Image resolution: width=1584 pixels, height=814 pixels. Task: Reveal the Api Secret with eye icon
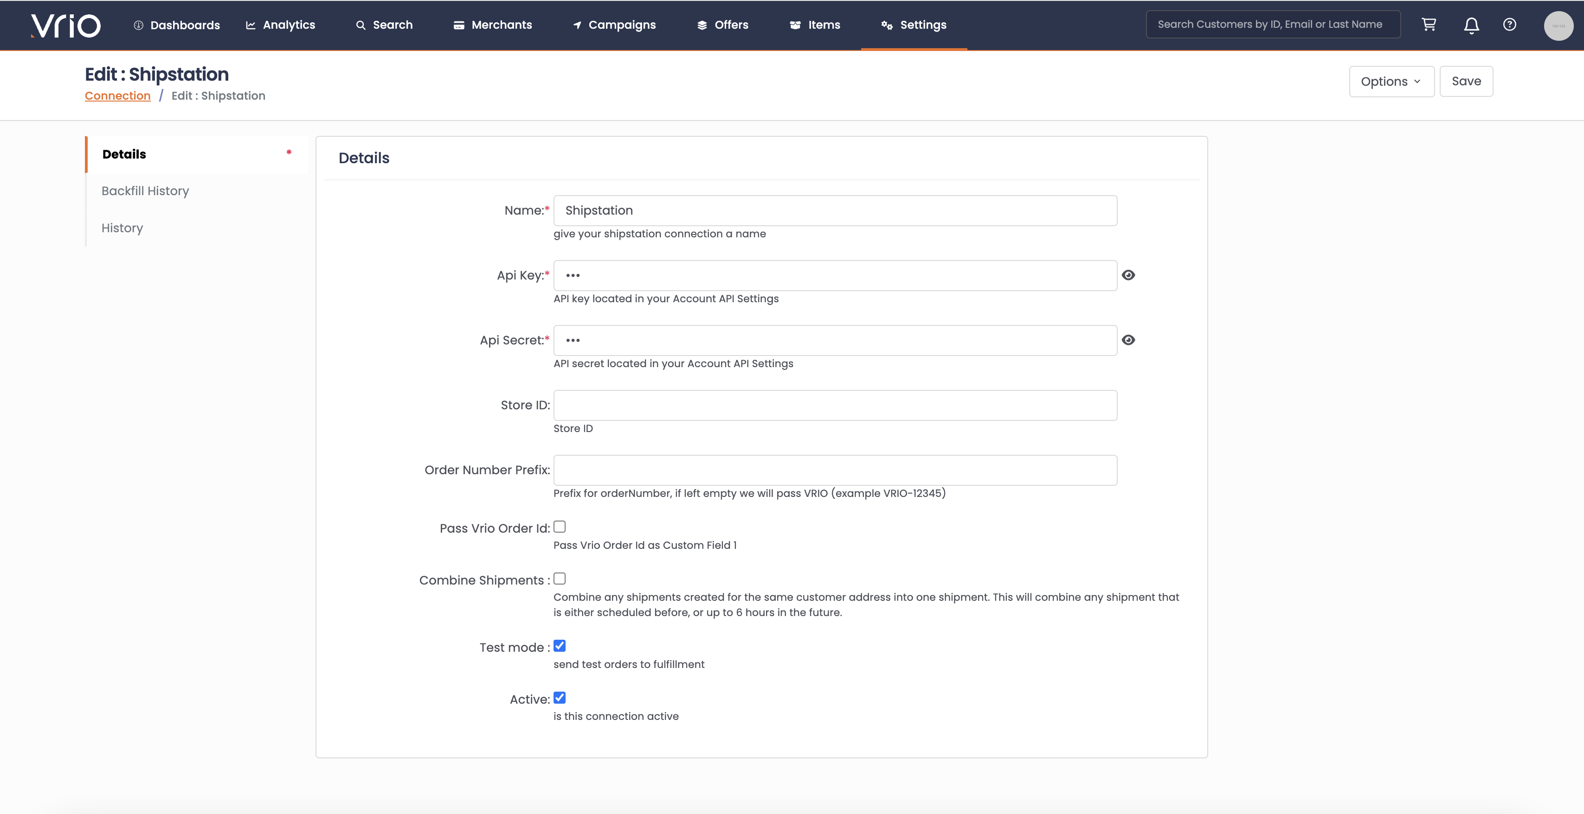[x=1128, y=340]
